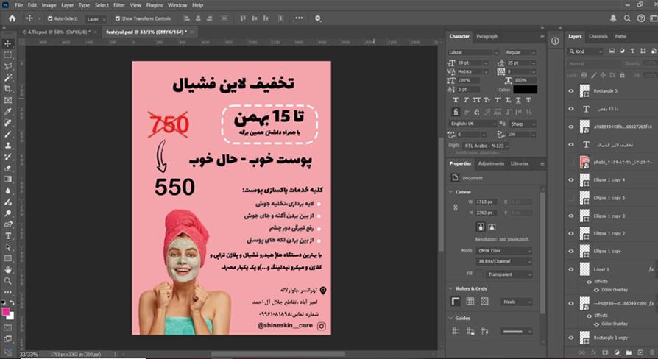The height and width of the screenshot is (359, 658).
Task: Select the Eyedropper tool
Action: pos(8,112)
